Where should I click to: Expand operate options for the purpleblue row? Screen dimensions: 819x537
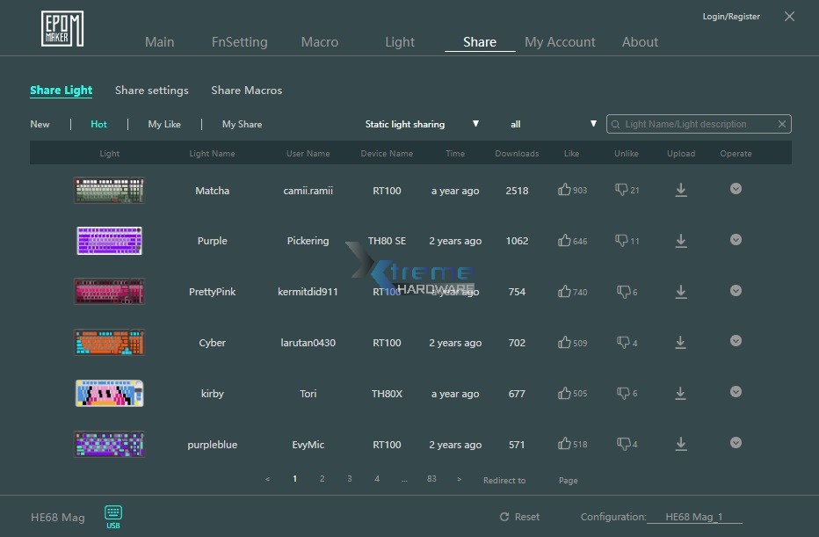coord(736,444)
